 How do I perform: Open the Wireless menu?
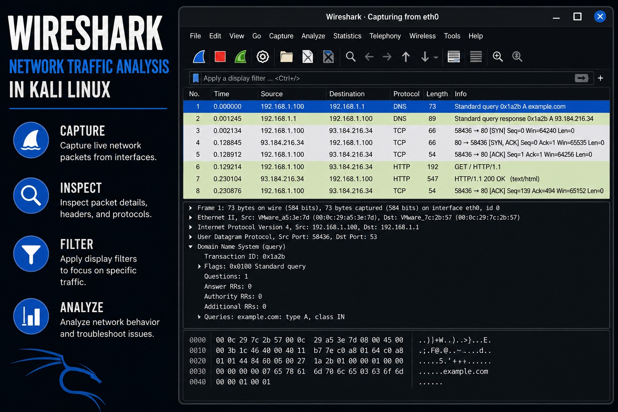pos(422,36)
